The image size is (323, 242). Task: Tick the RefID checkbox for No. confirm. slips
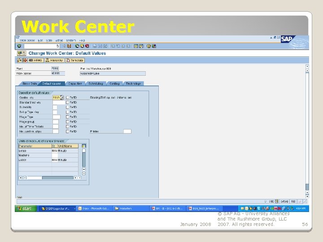tap(67, 131)
